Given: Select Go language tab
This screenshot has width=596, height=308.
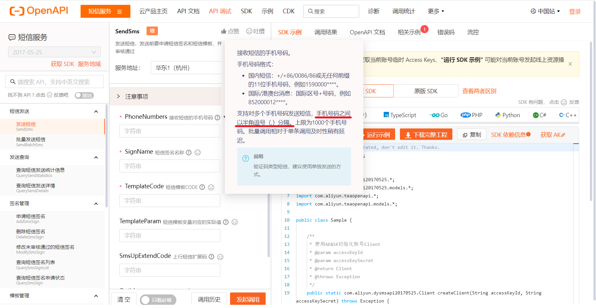Looking at the screenshot, I should (x=438, y=115).
